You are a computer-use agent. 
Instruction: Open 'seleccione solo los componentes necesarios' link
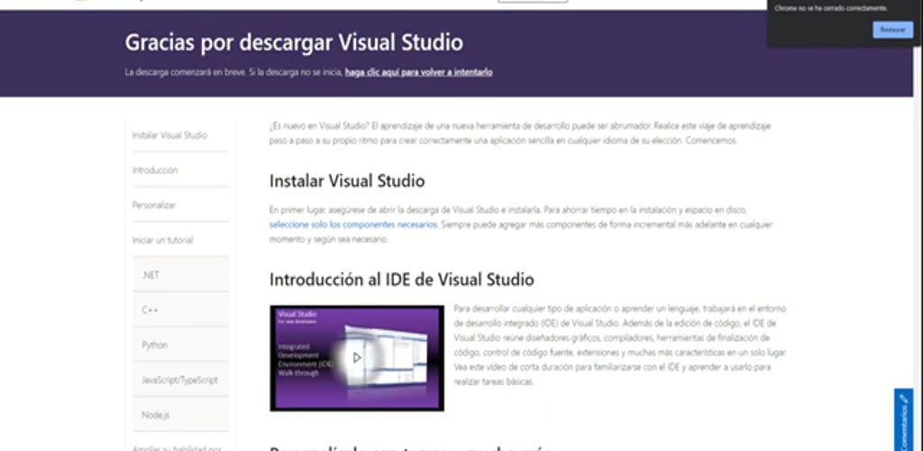pos(353,225)
